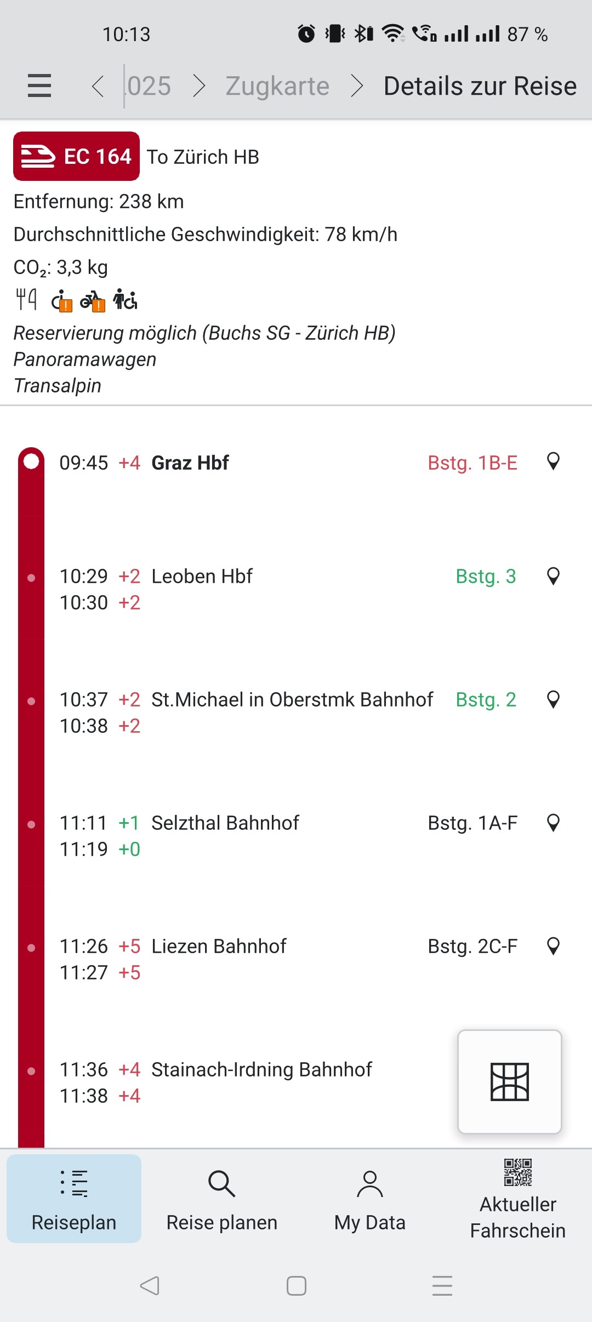The width and height of the screenshot is (592, 1322).
Task: Tap the map pin for Leoben Hbf
Action: pos(554,576)
